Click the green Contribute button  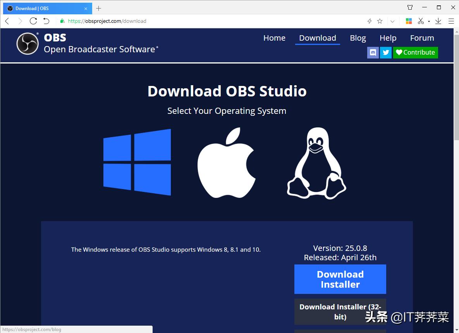point(415,52)
